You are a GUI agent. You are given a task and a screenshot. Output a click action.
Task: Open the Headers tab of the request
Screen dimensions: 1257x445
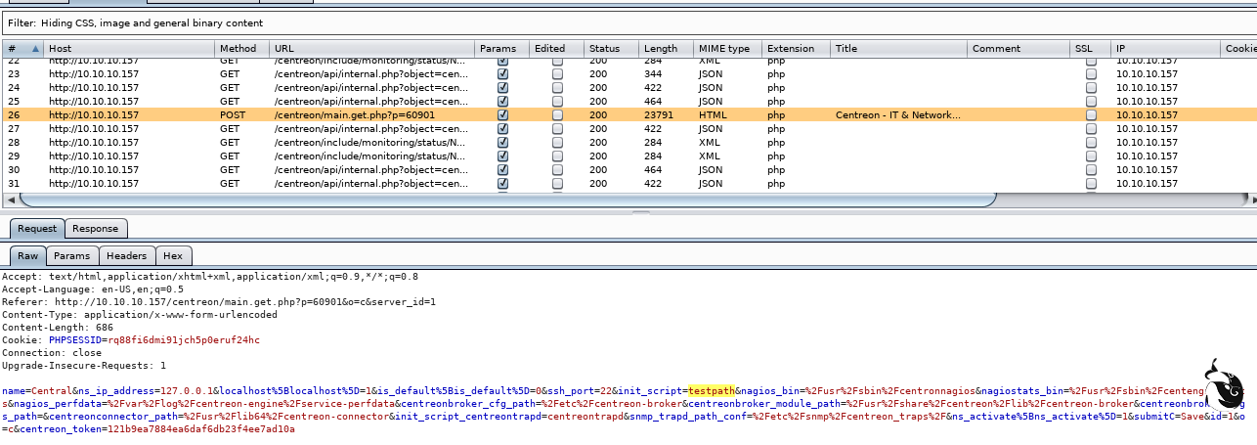click(126, 256)
